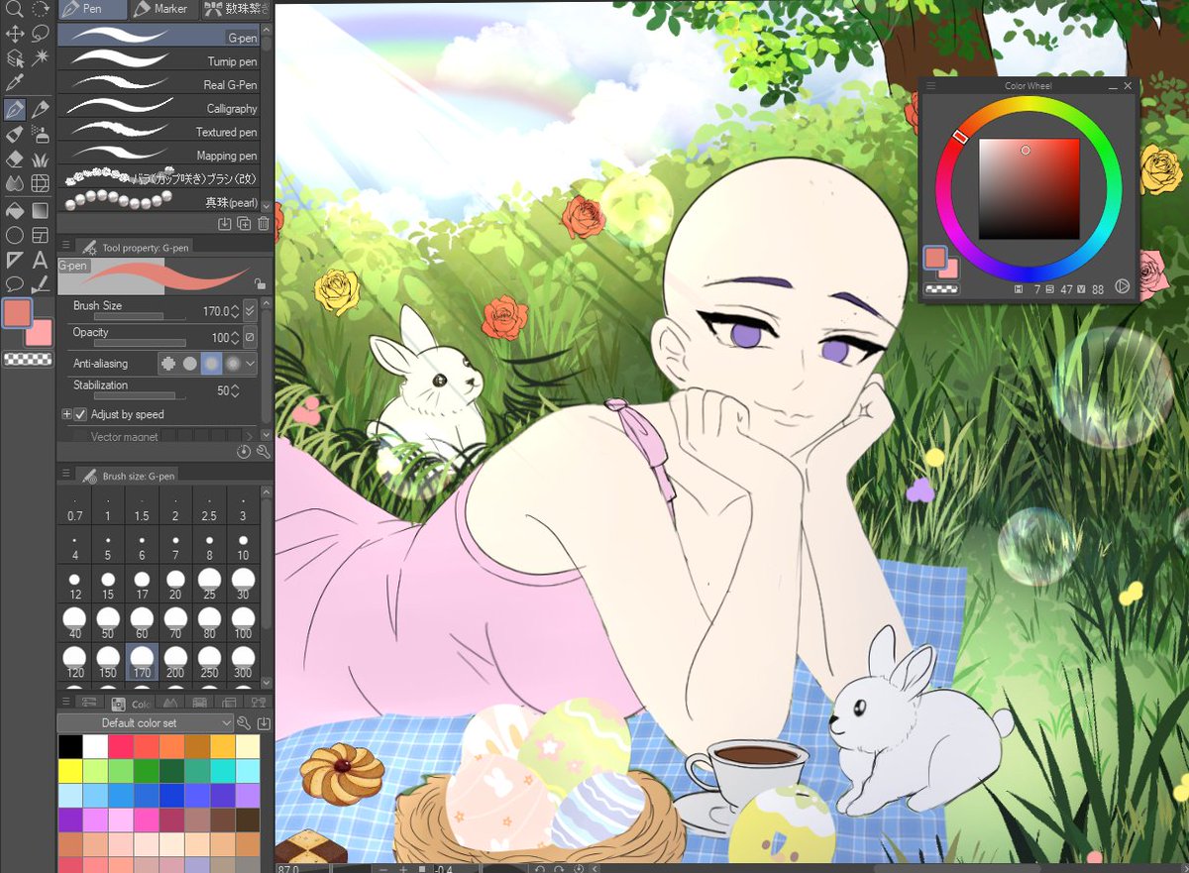Viewport: 1189px width, 873px height.
Task: Select the Gradient tool
Action: (x=41, y=210)
